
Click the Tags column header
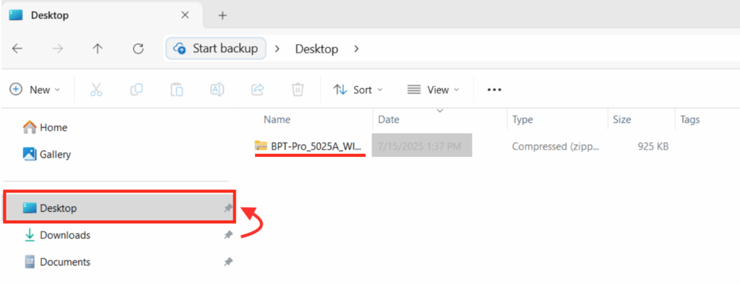[690, 120]
